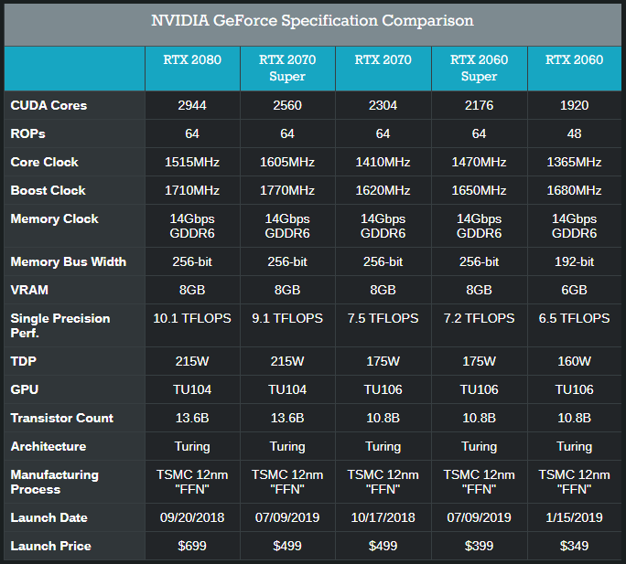Screen dimensions: 626x564
Task: Click the 1680MHz boost clock cell
Action: 574,190
